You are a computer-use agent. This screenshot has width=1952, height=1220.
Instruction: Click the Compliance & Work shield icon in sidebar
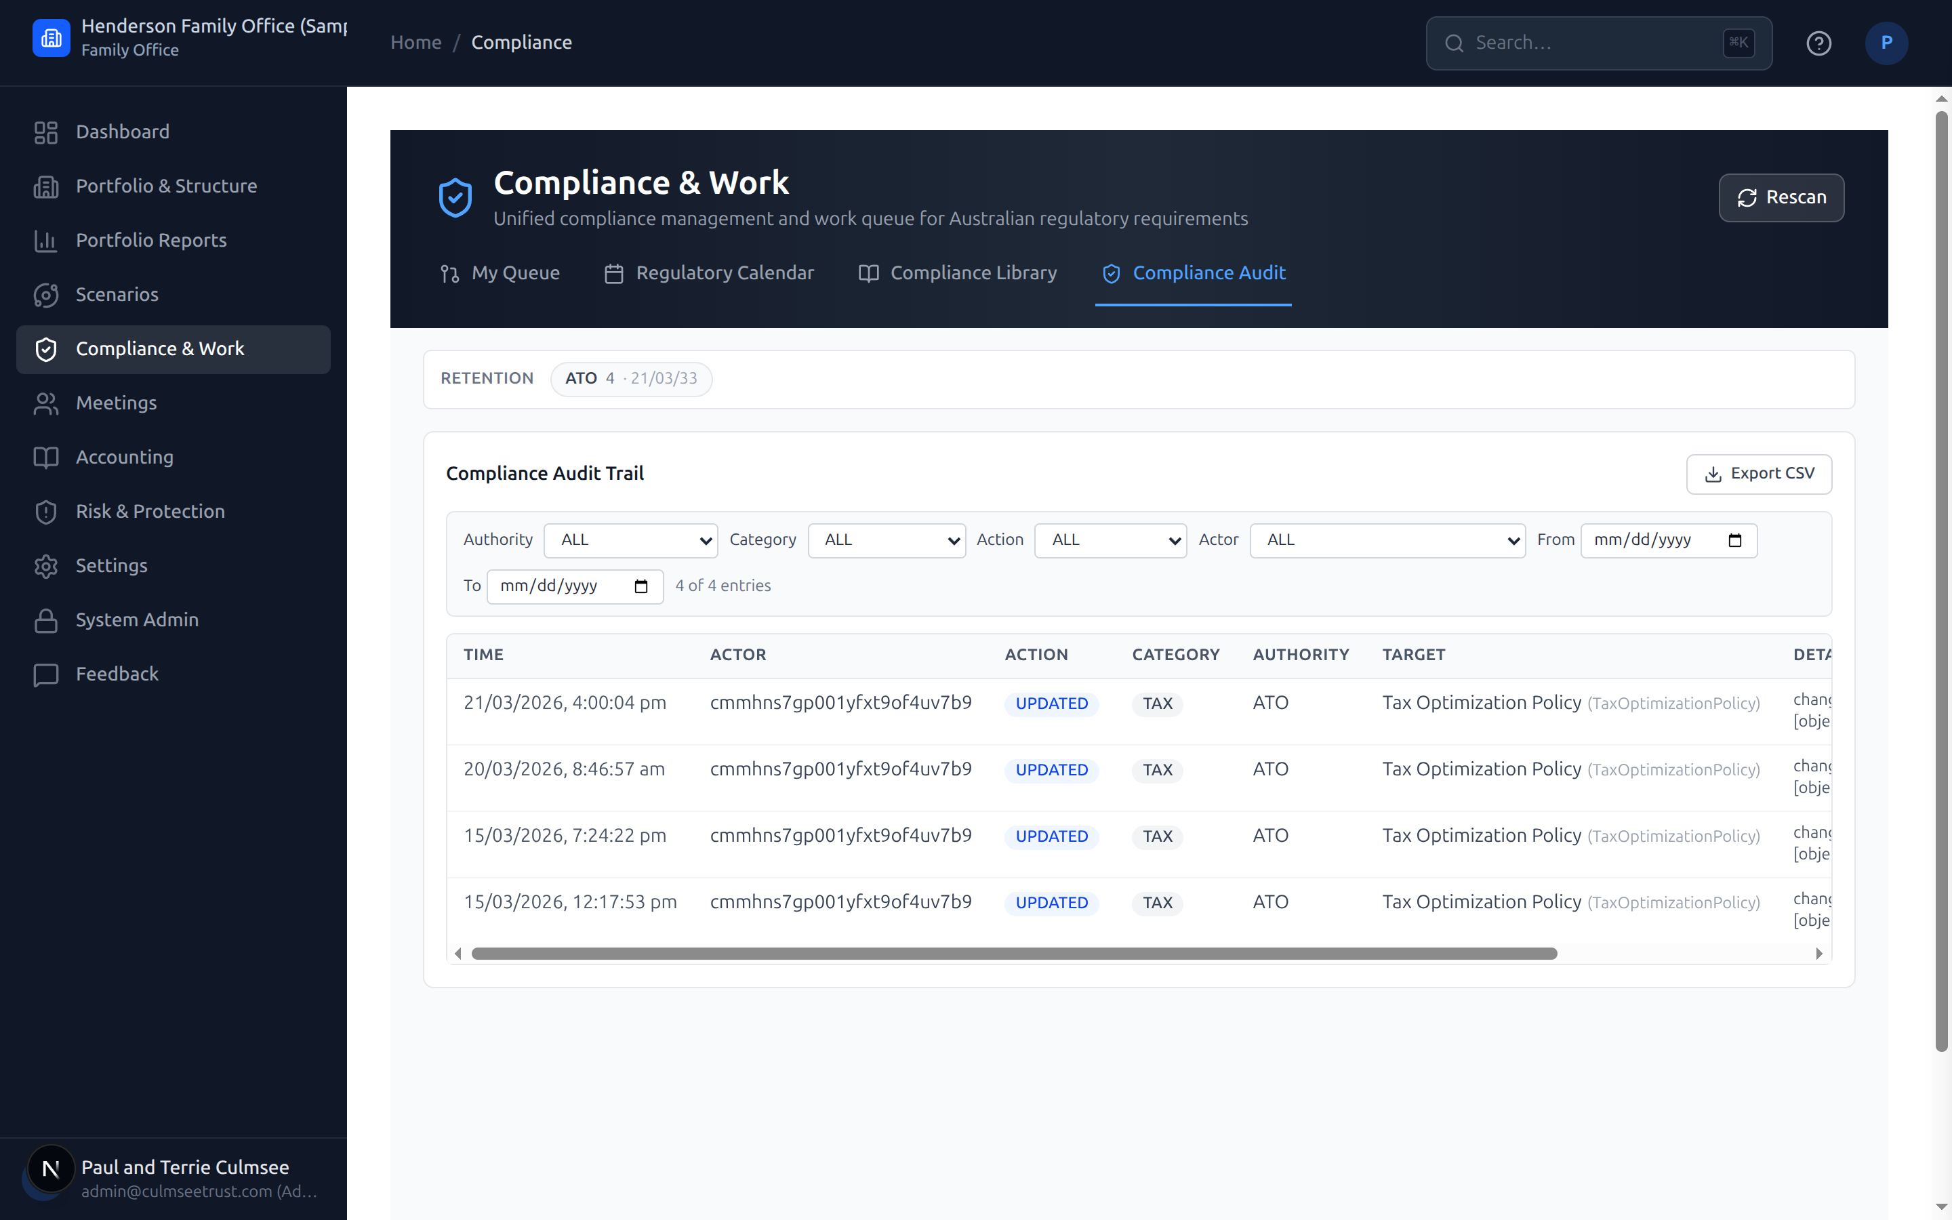46,349
